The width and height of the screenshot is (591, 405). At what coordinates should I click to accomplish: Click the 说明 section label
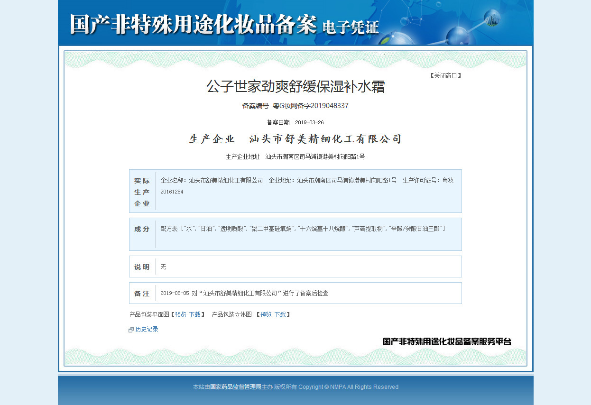(142, 267)
